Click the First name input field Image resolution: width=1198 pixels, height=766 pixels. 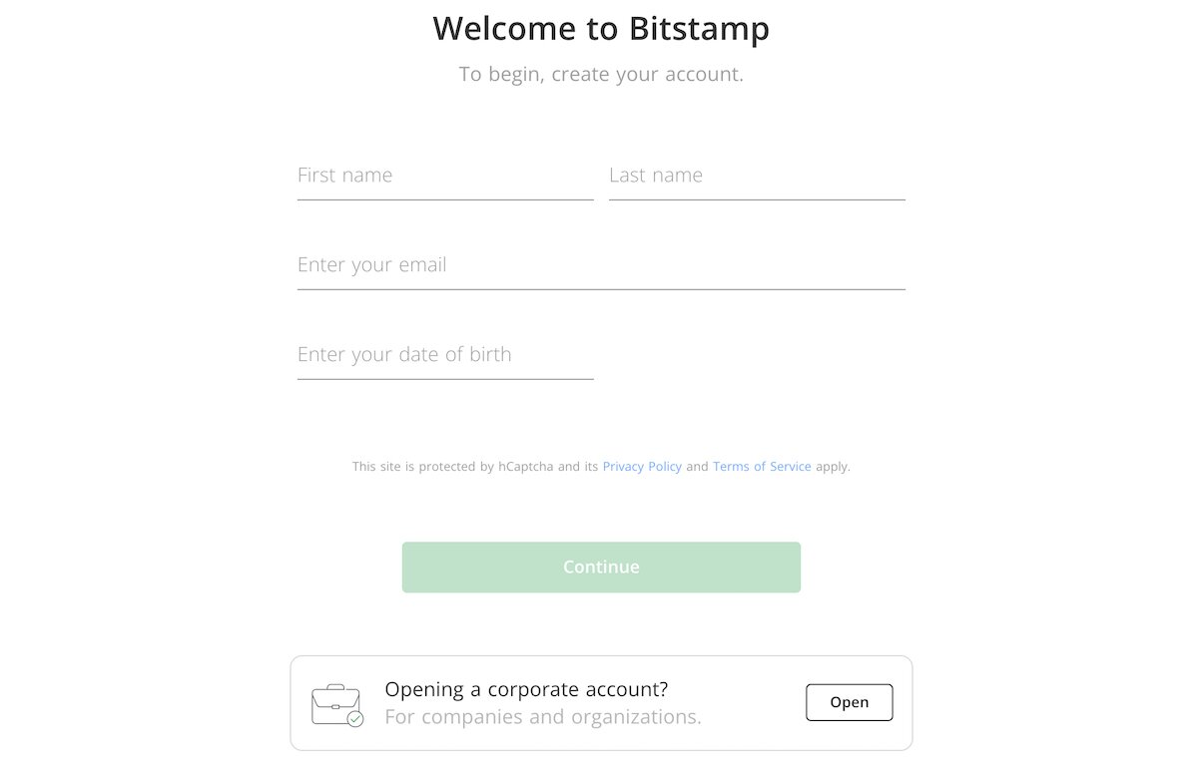pos(444,177)
